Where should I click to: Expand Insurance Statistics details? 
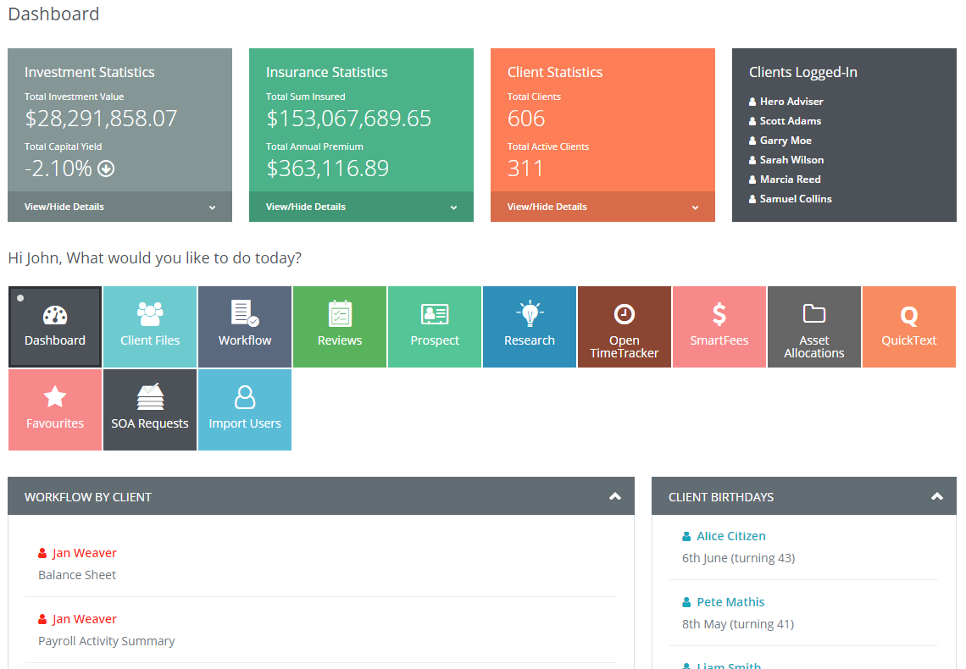coord(361,206)
